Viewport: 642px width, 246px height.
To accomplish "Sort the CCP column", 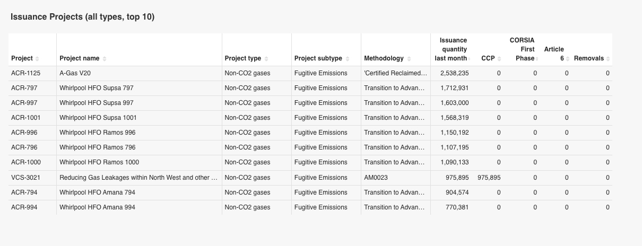I will (498, 58).
